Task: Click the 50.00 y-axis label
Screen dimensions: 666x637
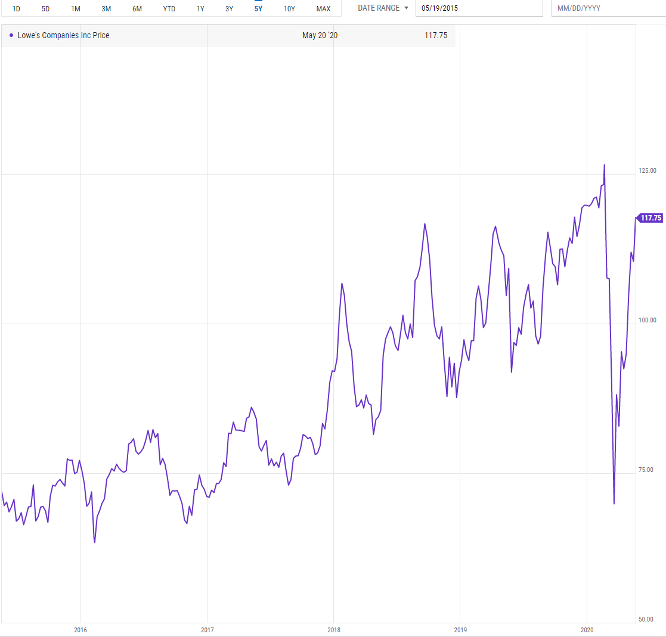Action: [646, 619]
